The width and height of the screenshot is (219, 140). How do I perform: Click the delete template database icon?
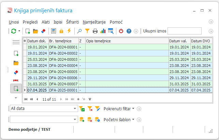click(90, 120)
